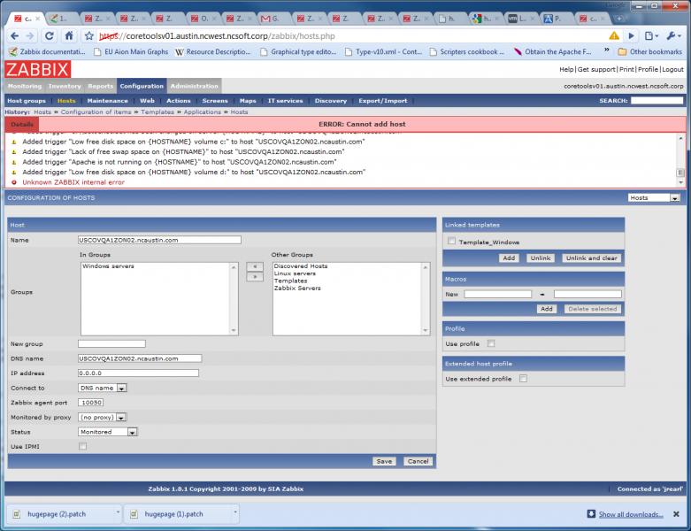
Task: Cancel the host form
Action: (418, 461)
